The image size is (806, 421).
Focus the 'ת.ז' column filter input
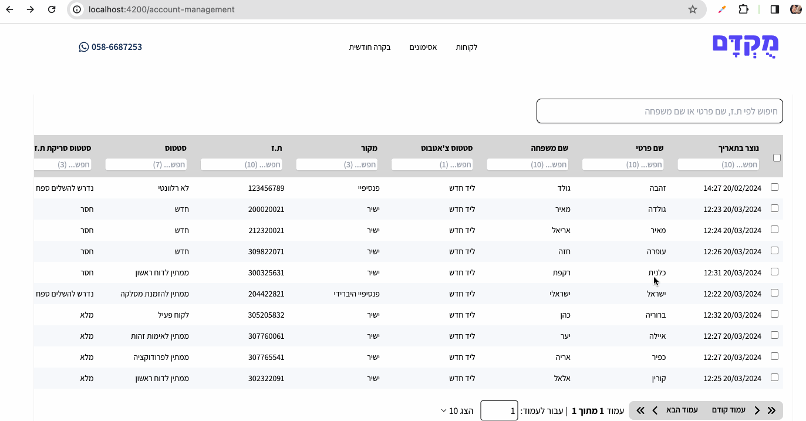click(x=241, y=165)
